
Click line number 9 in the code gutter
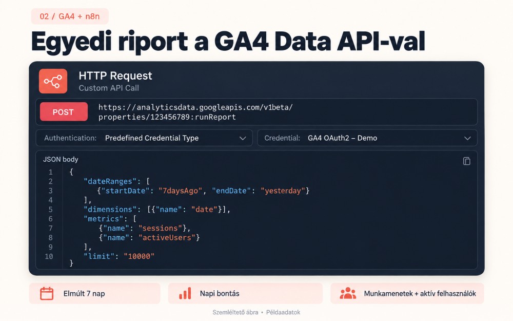tap(50, 247)
